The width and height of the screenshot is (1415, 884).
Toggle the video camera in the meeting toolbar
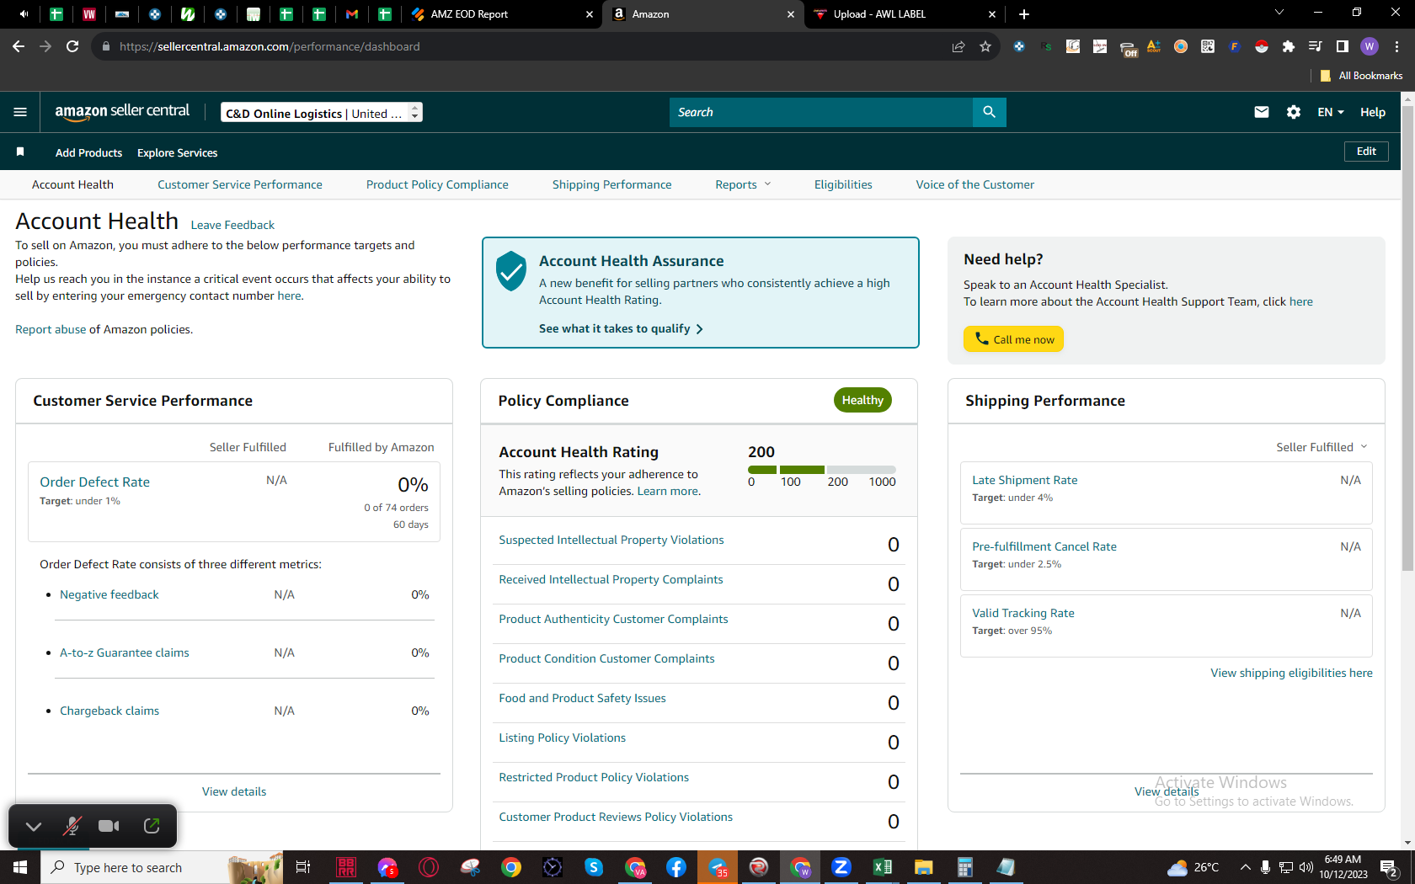click(109, 826)
